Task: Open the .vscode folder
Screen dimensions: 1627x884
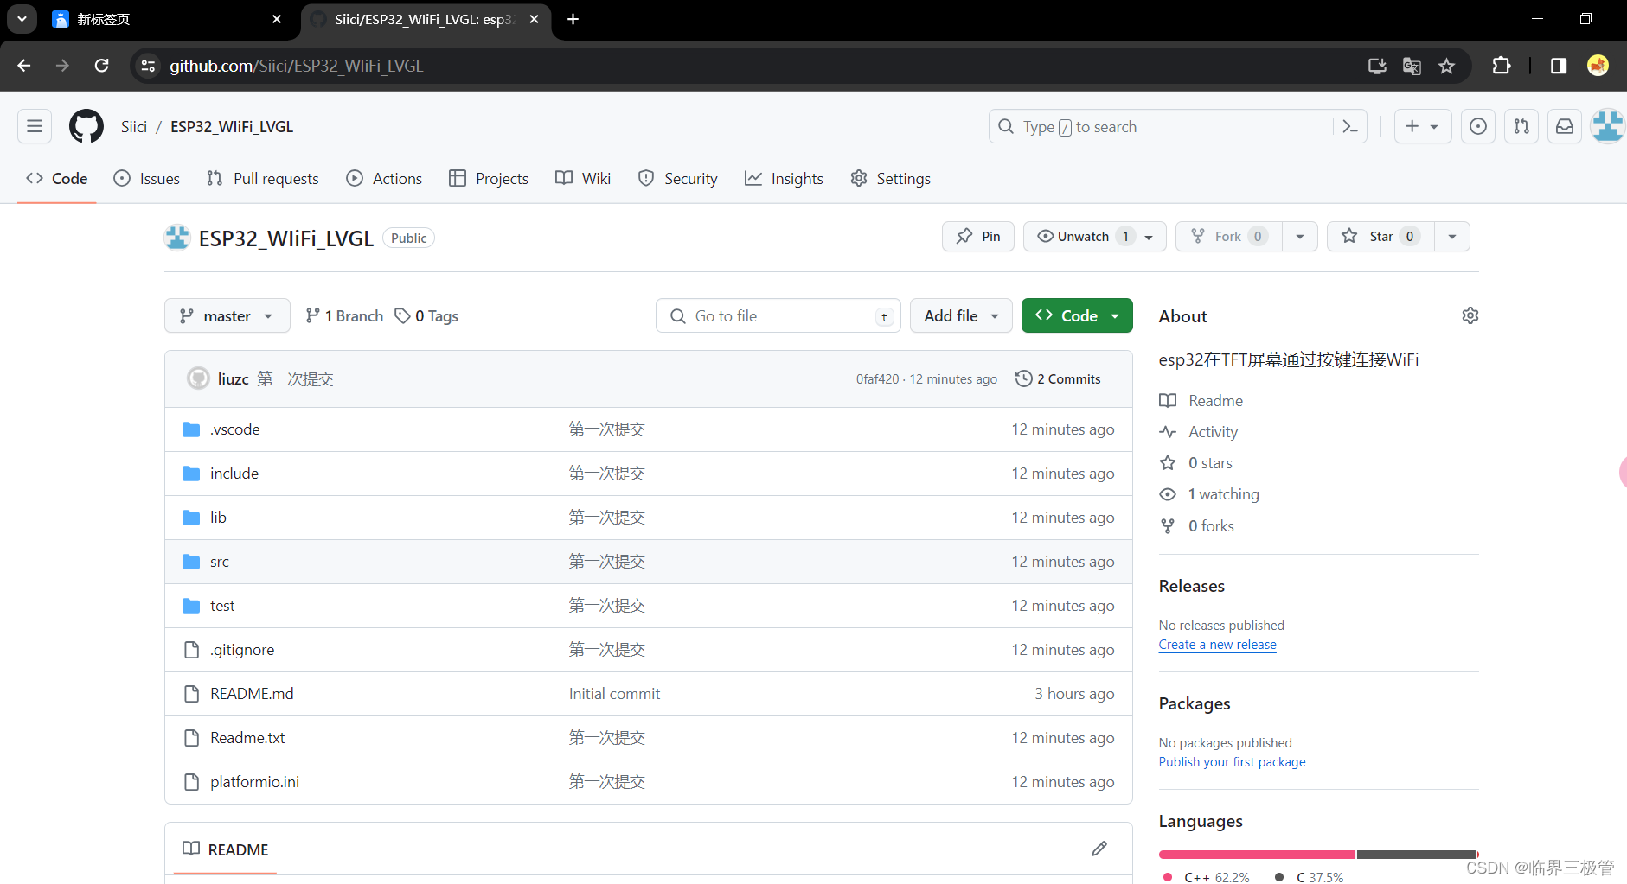Action: (x=234, y=429)
